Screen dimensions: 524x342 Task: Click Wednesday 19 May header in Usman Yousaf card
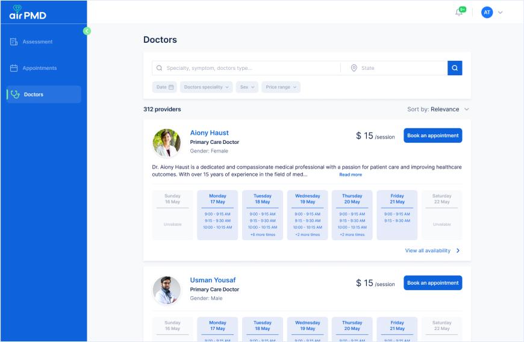point(307,326)
